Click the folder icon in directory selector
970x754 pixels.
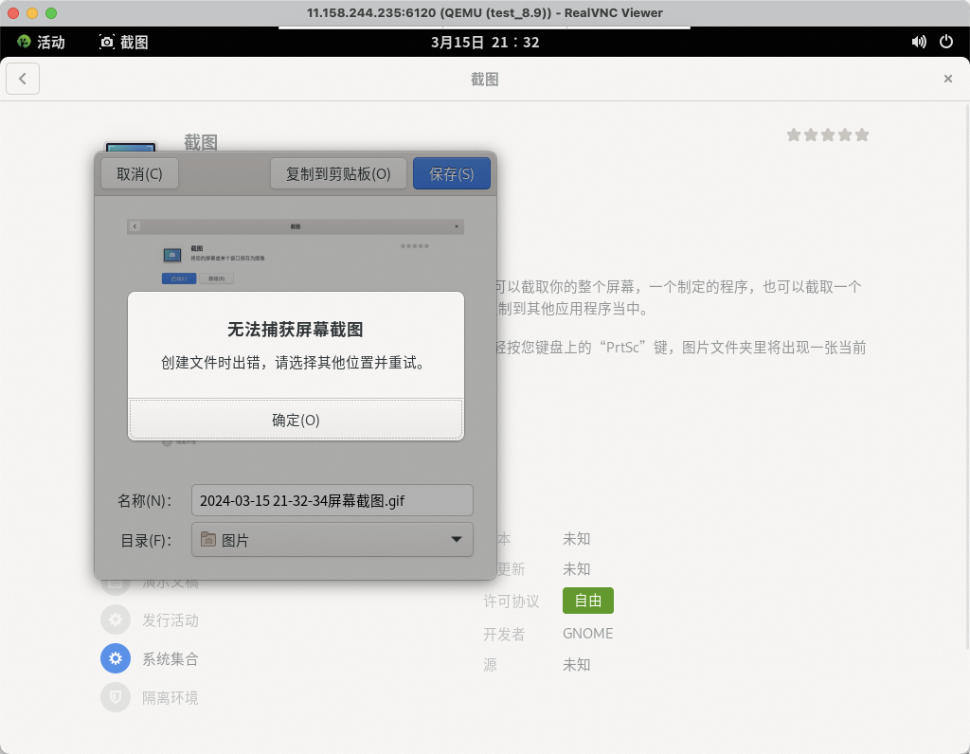(x=208, y=540)
